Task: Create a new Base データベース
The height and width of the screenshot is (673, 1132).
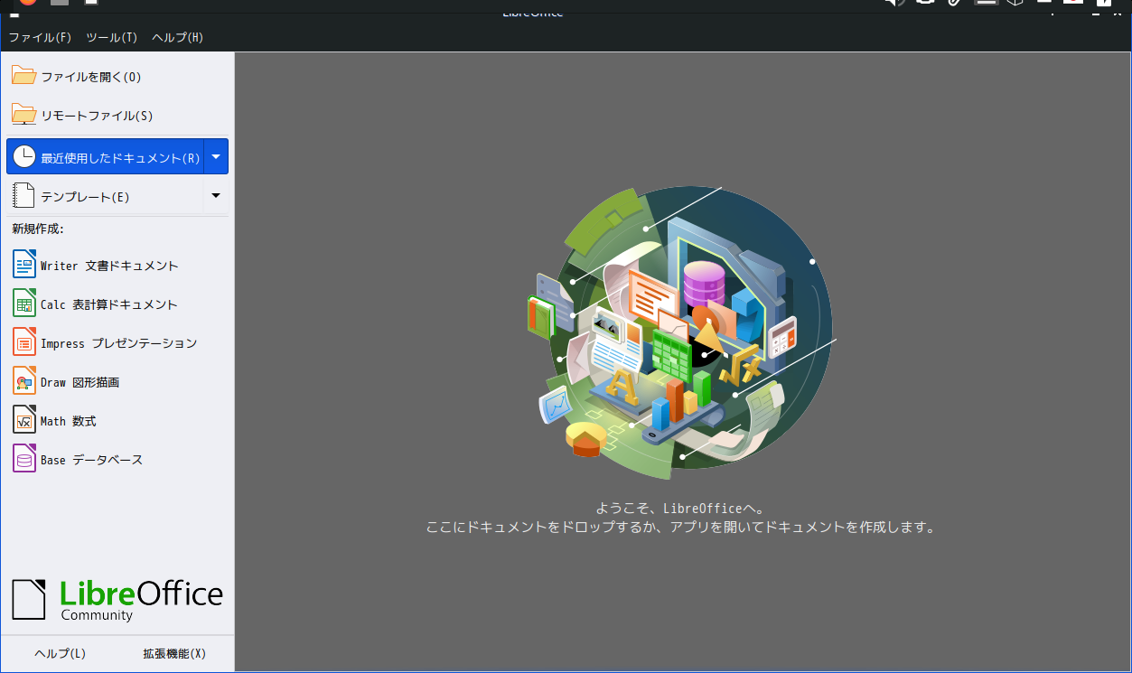Action: click(x=117, y=460)
